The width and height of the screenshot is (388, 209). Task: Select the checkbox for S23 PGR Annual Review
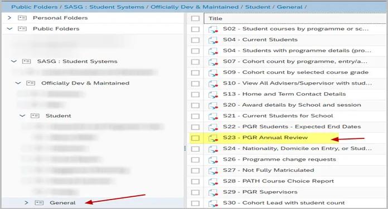(195, 138)
